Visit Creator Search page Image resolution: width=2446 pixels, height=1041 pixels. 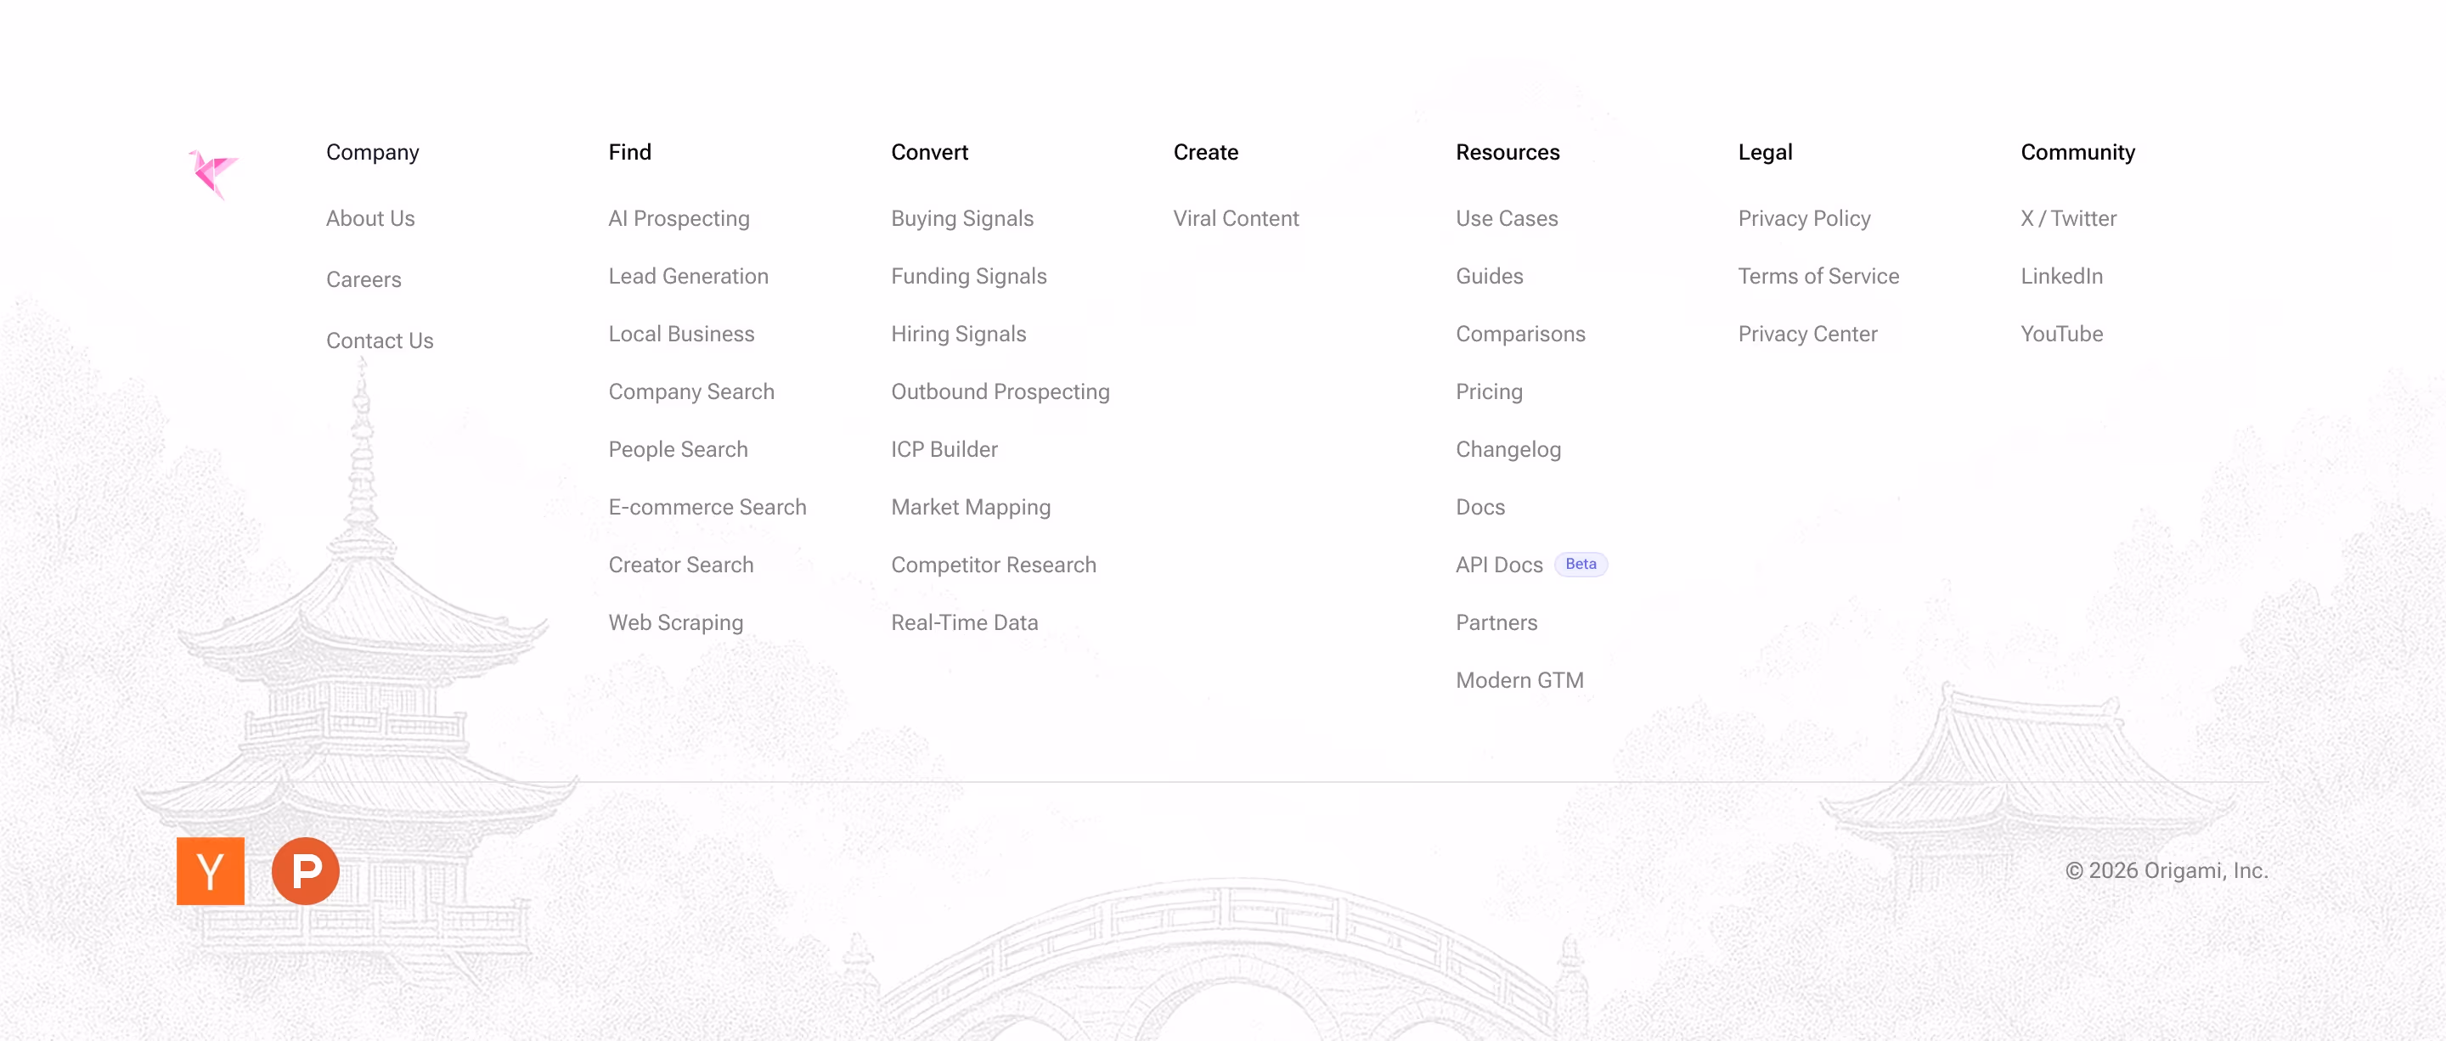(x=681, y=565)
